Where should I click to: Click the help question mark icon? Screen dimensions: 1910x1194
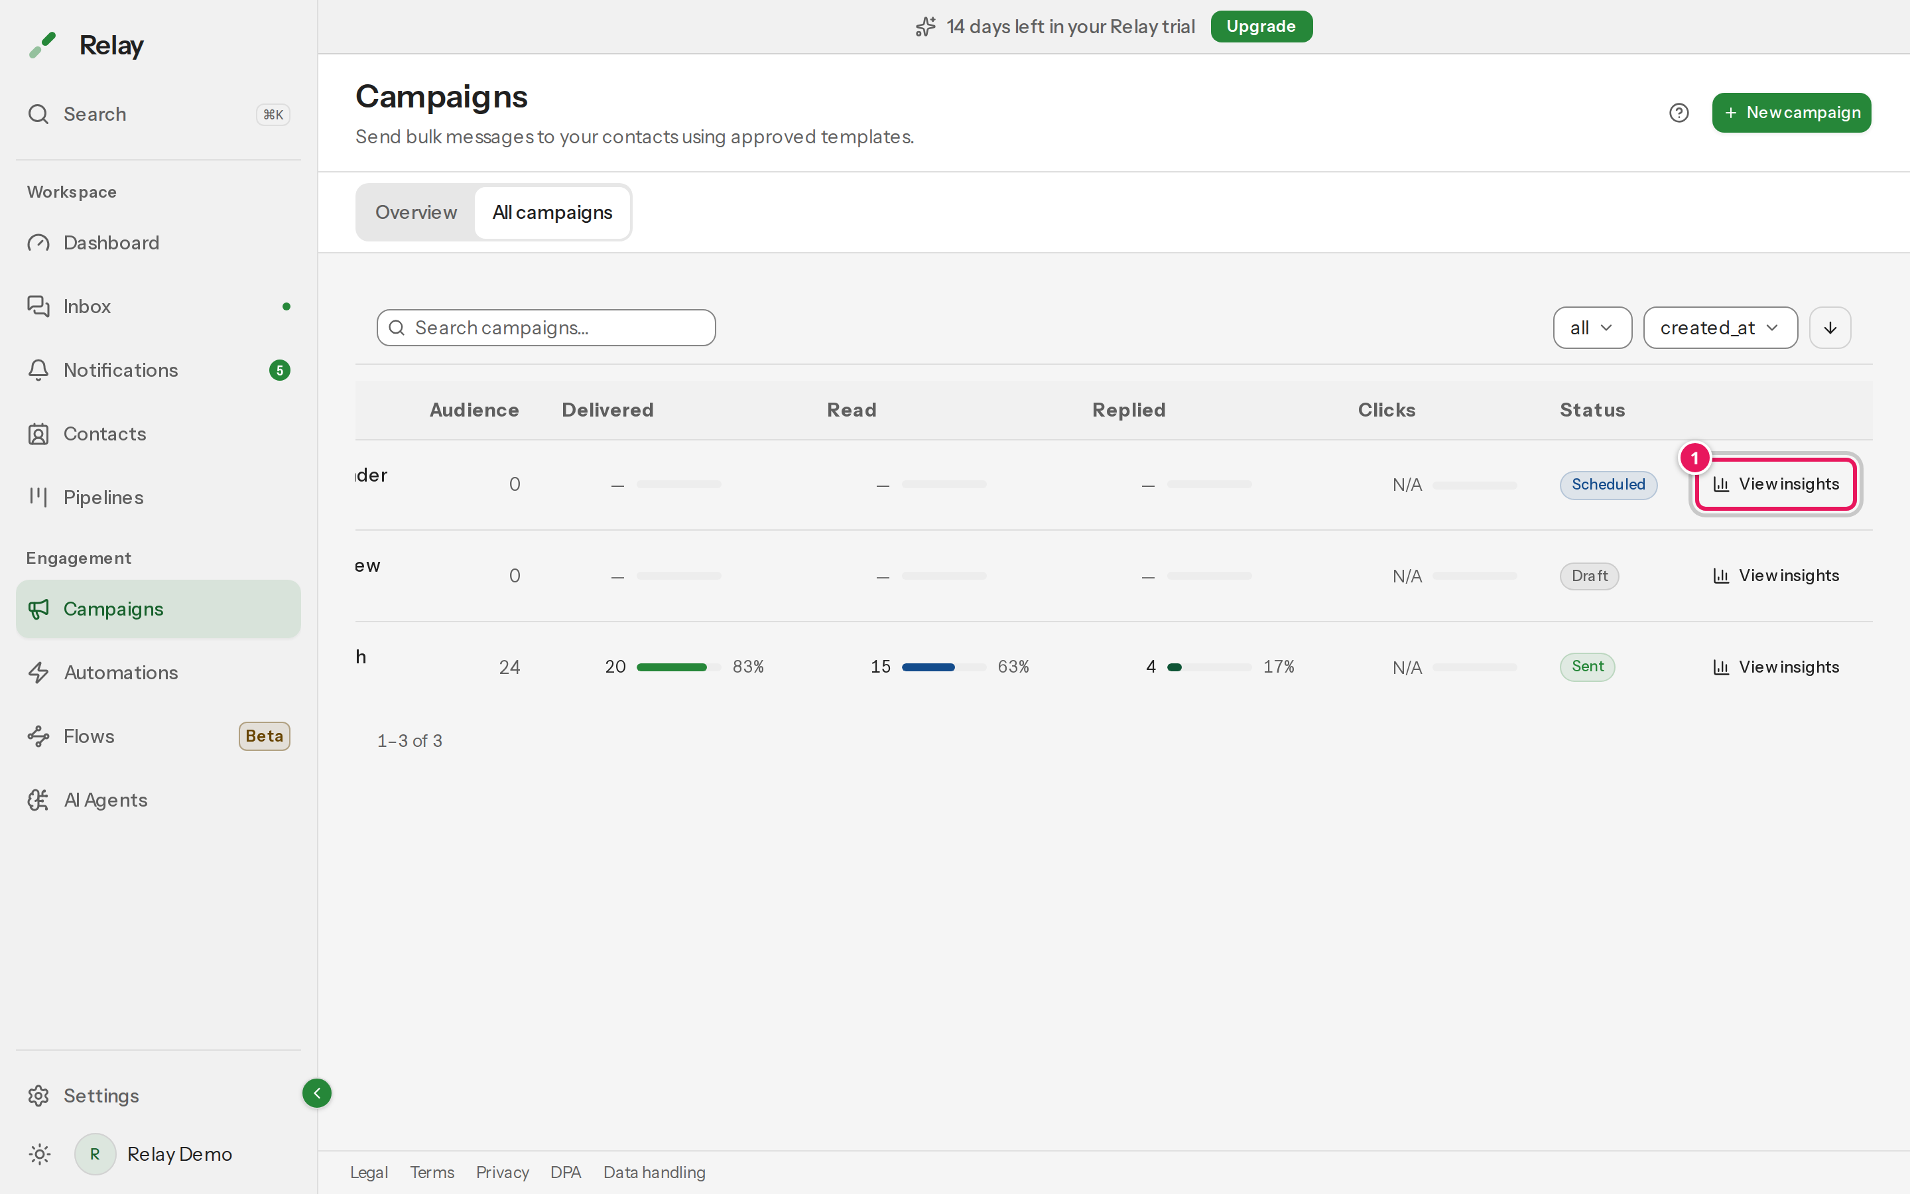(1679, 113)
